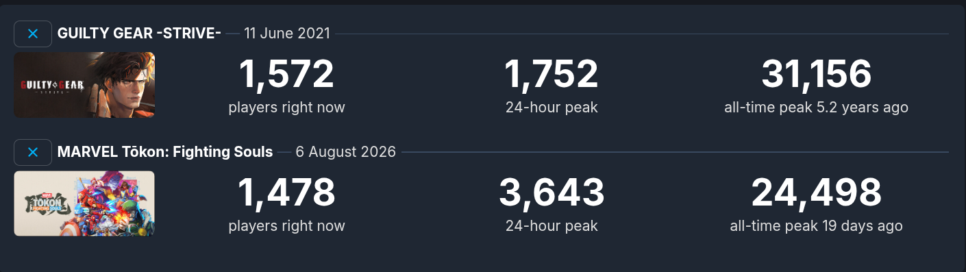
Task: Select the 11 June 2021 release date
Action: tap(287, 34)
